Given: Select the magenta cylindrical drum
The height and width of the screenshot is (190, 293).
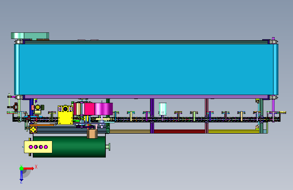Looking at the screenshot, I should 103,109.
